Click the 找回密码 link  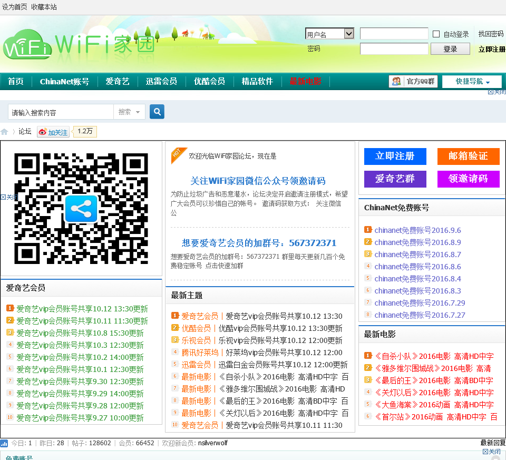click(x=491, y=34)
